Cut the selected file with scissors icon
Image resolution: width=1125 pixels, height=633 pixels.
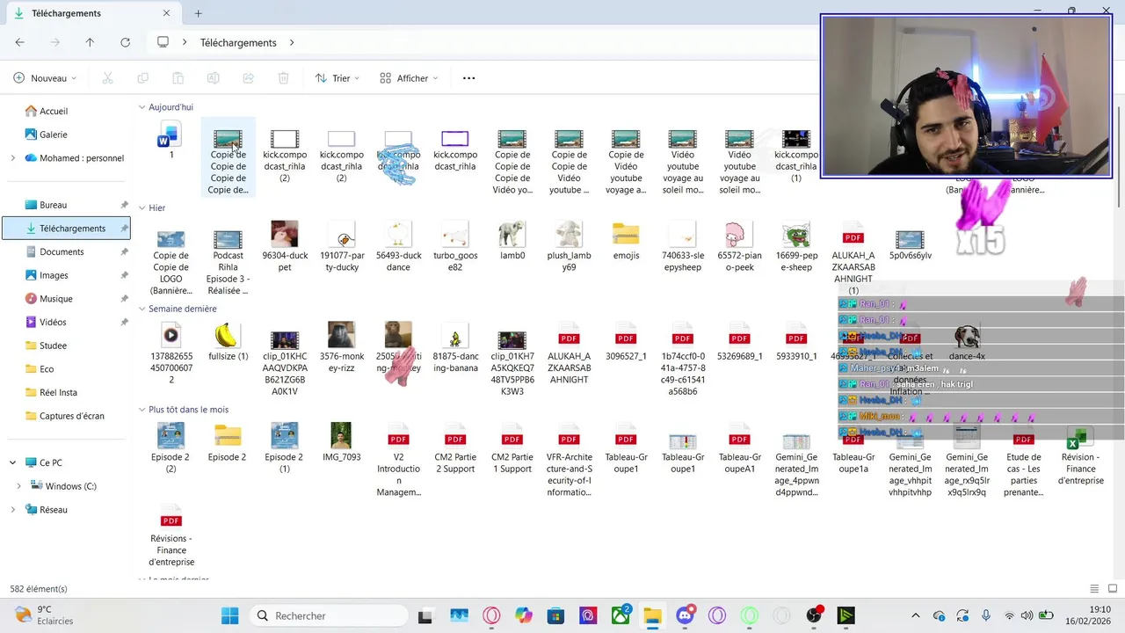[x=107, y=78]
